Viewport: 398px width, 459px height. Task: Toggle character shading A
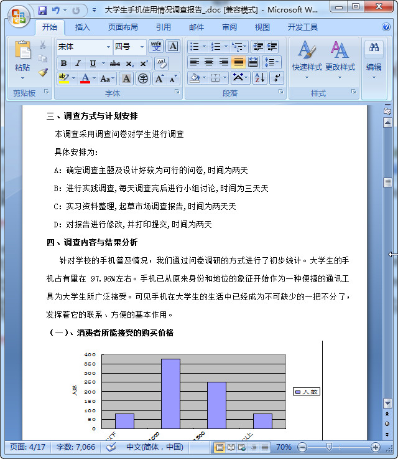(x=126, y=78)
